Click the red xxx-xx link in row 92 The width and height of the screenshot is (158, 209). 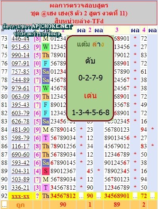coord(21,196)
